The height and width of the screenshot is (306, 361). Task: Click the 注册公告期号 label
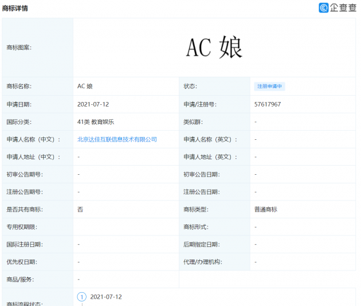25,192
